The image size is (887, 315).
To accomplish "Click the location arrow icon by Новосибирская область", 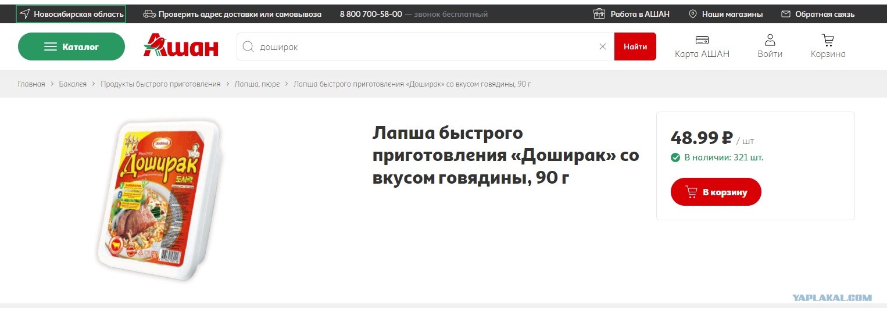I will click(x=24, y=14).
